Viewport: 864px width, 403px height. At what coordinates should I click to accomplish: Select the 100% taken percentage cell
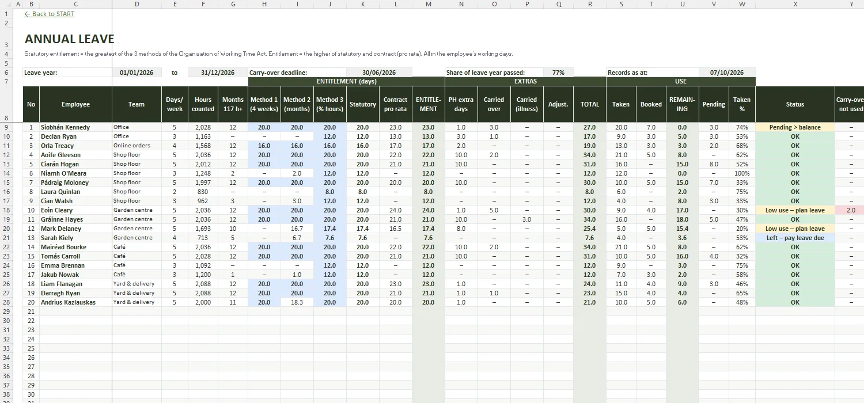742,173
